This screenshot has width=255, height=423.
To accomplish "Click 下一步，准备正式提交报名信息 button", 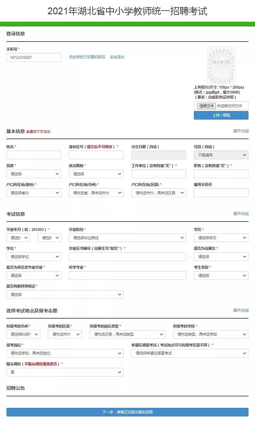I will pos(127,412).
